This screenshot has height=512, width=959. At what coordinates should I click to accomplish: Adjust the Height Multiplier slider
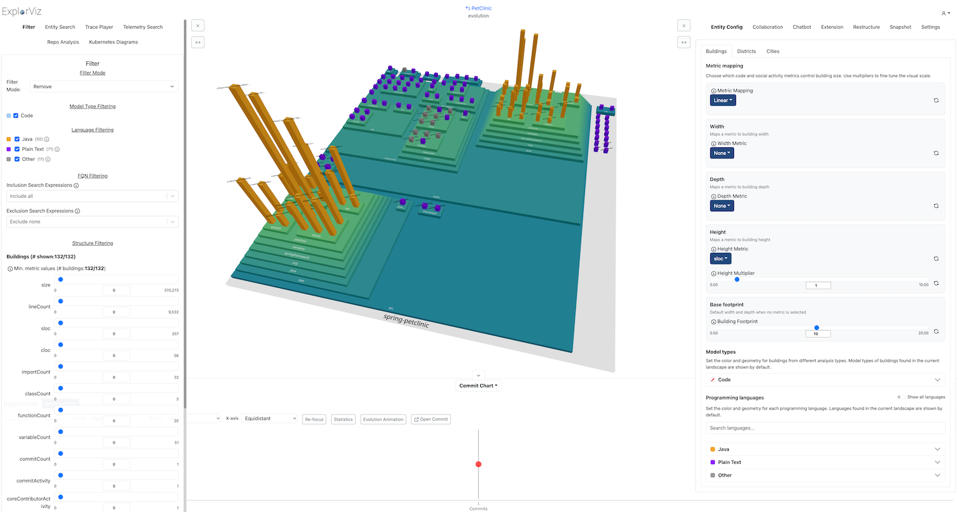click(x=737, y=279)
